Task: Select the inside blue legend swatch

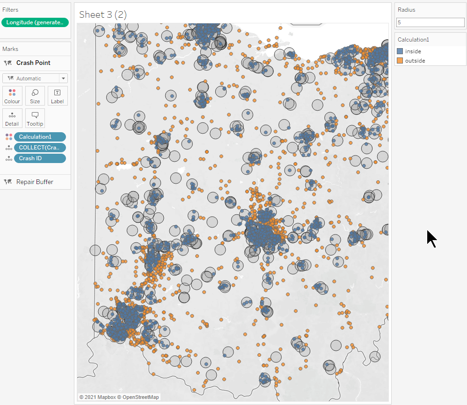Action: click(x=400, y=51)
